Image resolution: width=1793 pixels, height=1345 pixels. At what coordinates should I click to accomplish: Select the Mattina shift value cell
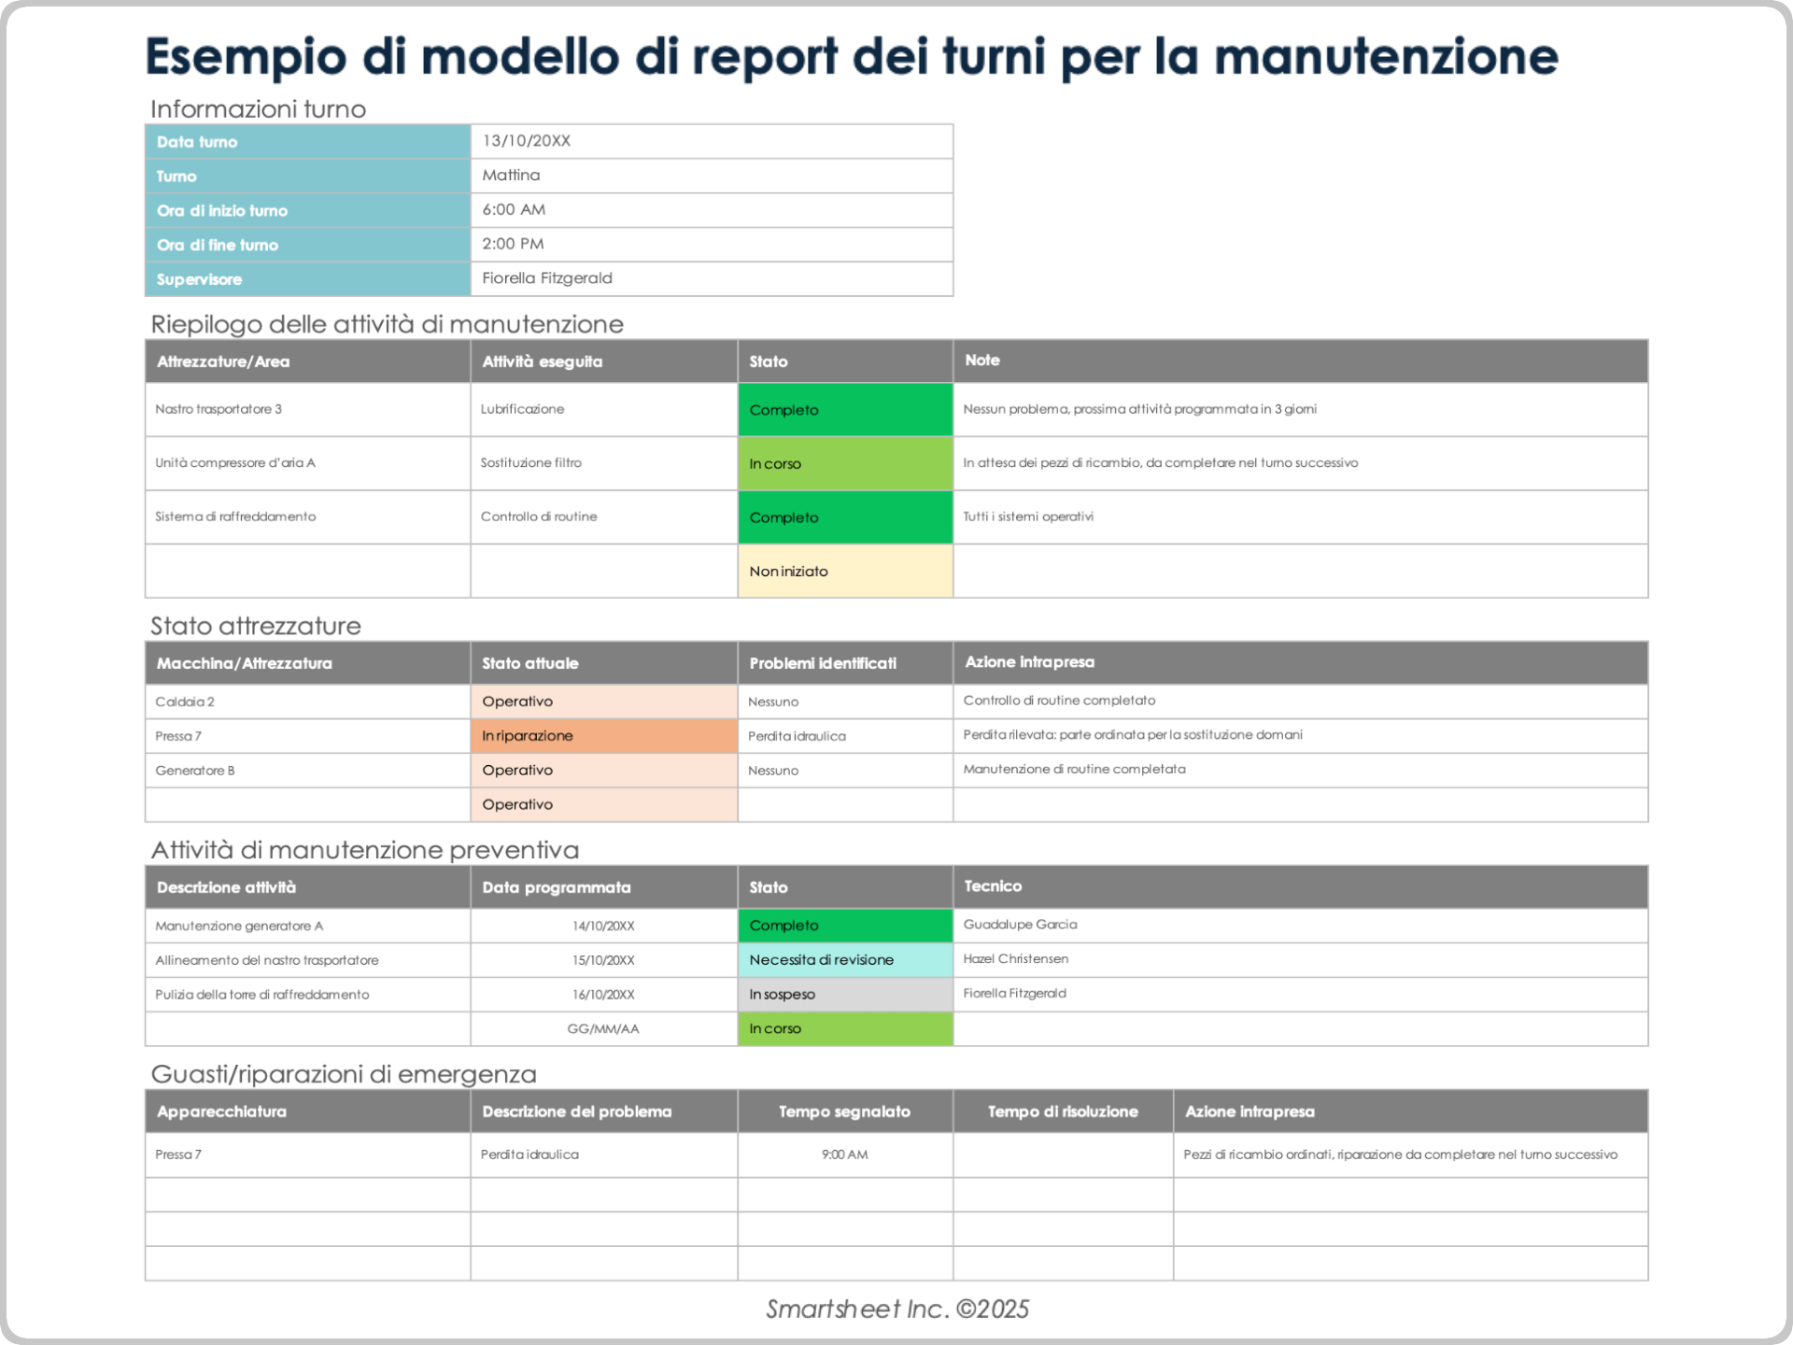click(510, 175)
